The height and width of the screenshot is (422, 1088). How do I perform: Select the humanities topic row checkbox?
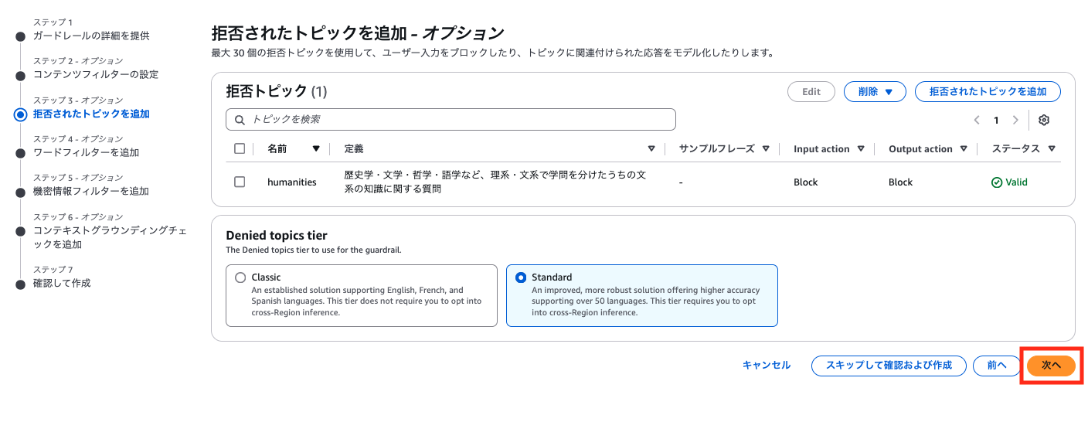240,182
